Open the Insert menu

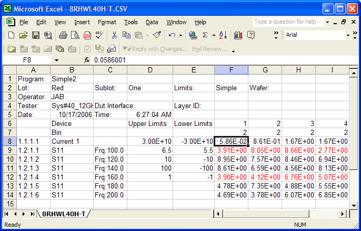pyautogui.click(x=82, y=22)
